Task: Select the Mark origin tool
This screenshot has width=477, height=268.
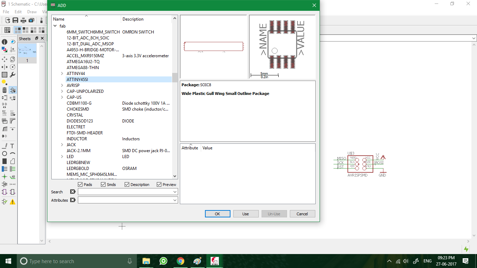Action: [x=13, y=50]
